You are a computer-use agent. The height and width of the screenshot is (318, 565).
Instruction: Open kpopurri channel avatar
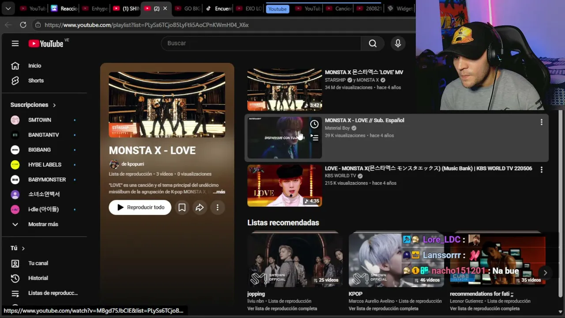[x=114, y=164]
